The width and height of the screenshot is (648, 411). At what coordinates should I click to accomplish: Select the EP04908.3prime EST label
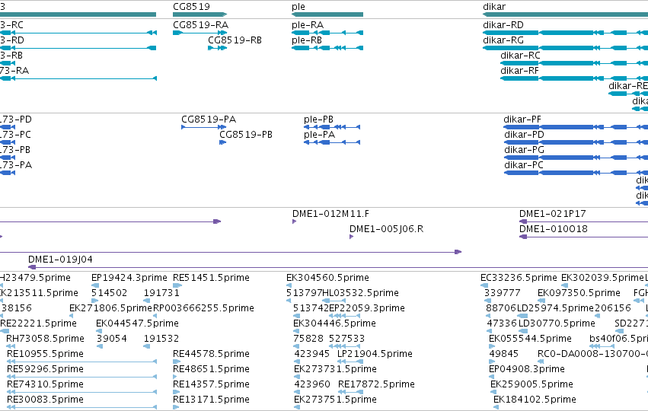click(527, 369)
